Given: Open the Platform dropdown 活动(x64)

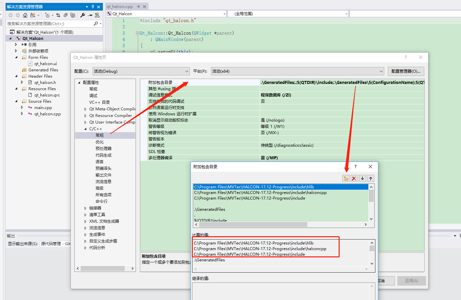Looking at the screenshot, I should click(x=298, y=71).
